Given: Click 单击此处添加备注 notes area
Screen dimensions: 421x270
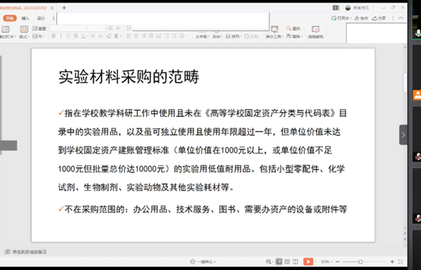Looking at the screenshot, I should tap(31, 252).
